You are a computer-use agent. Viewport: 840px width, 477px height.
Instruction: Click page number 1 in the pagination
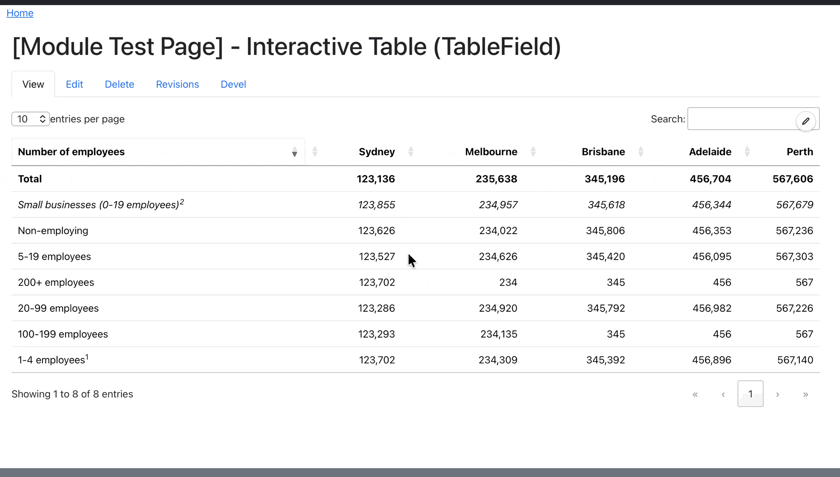(750, 394)
